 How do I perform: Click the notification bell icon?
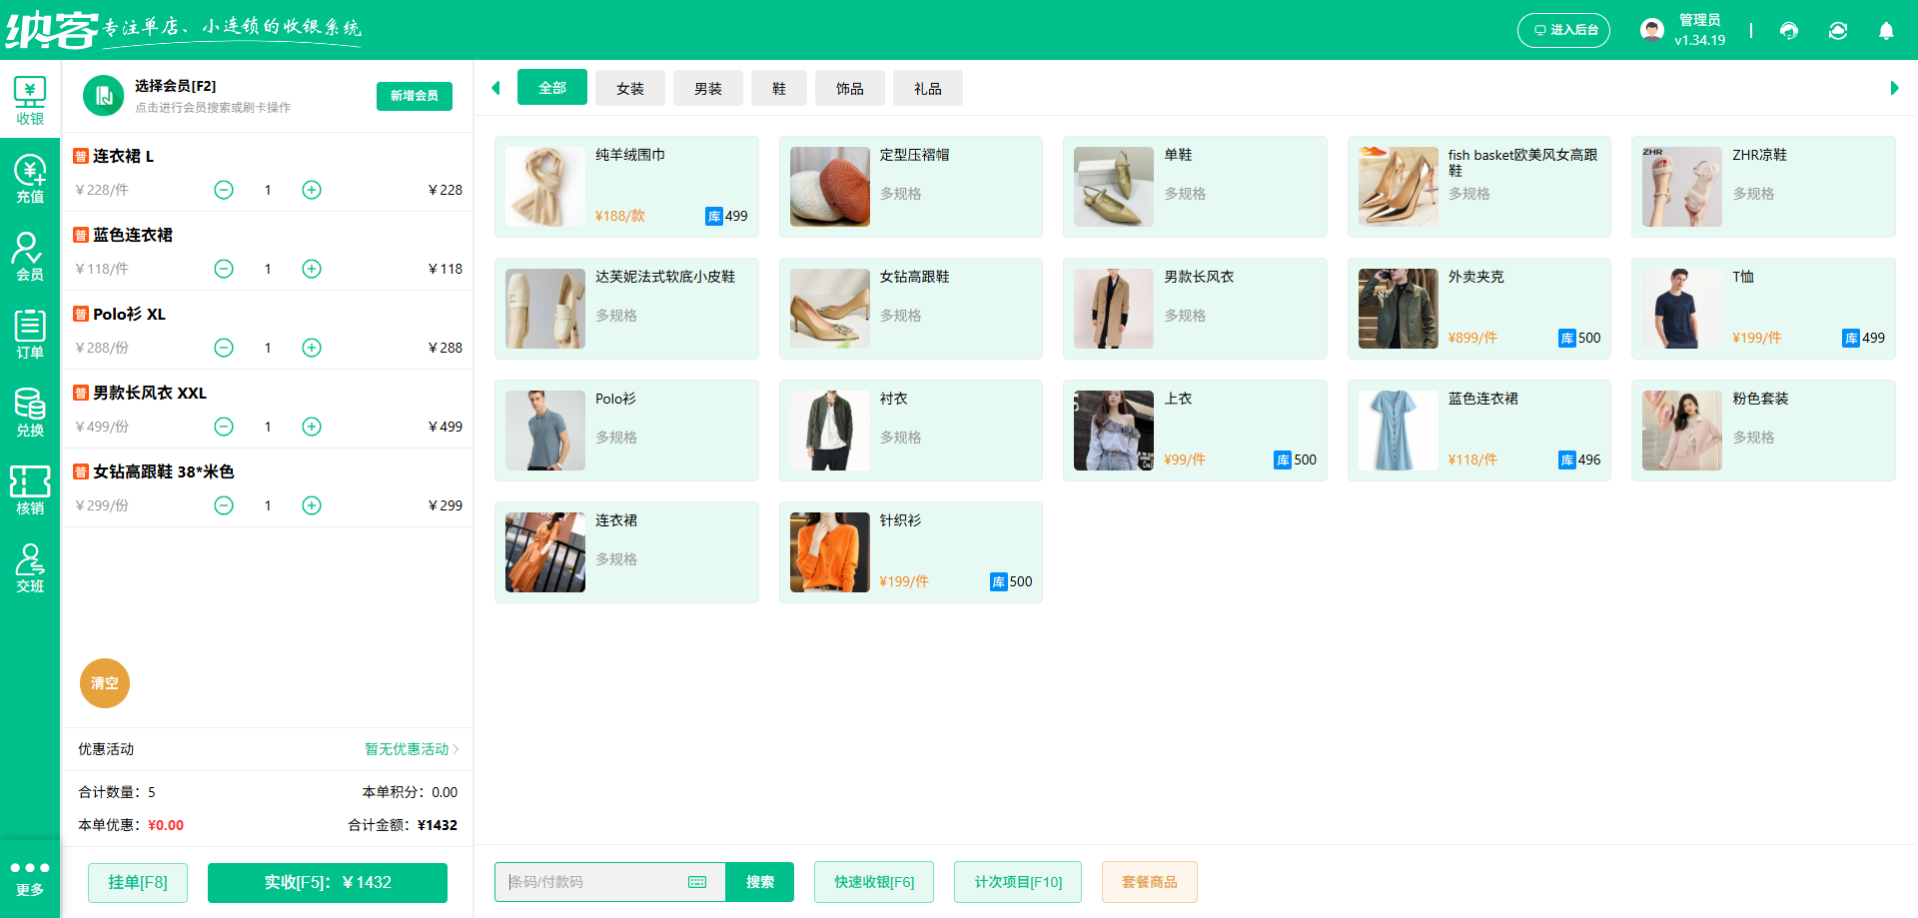click(x=1886, y=31)
